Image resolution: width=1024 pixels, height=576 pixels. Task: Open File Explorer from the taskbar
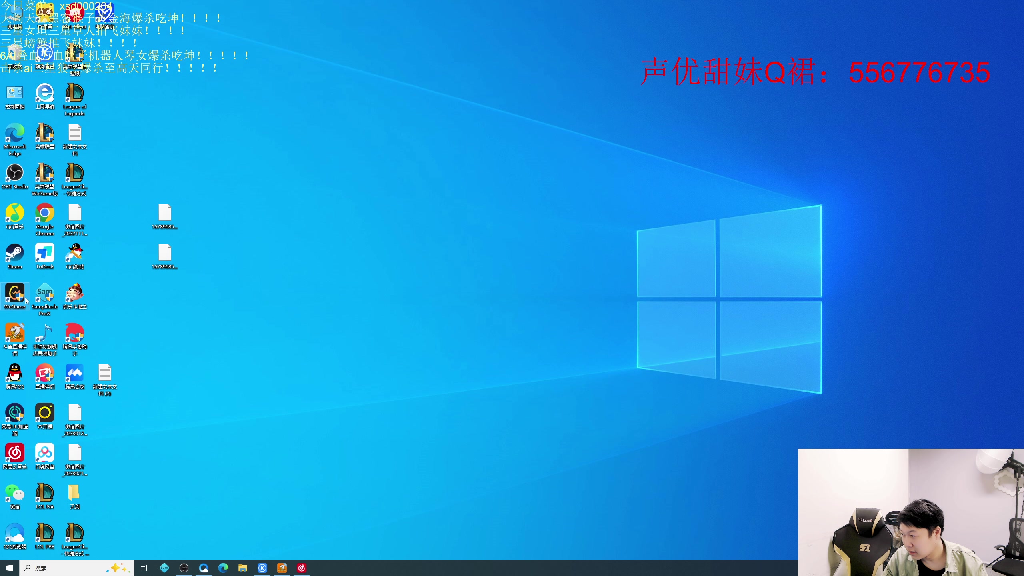coord(243,568)
